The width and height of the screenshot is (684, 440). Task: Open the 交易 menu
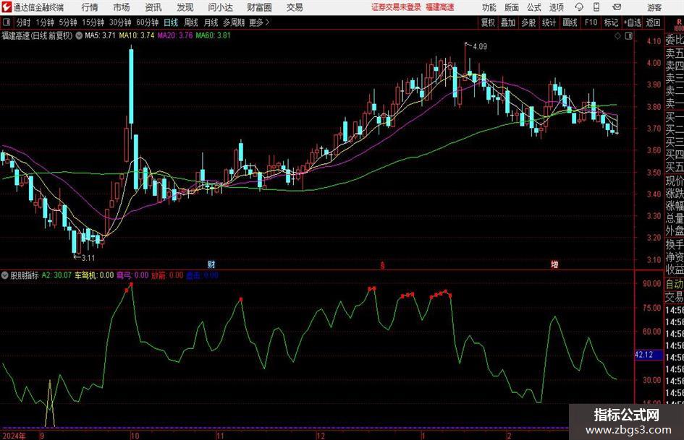(x=295, y=7)
